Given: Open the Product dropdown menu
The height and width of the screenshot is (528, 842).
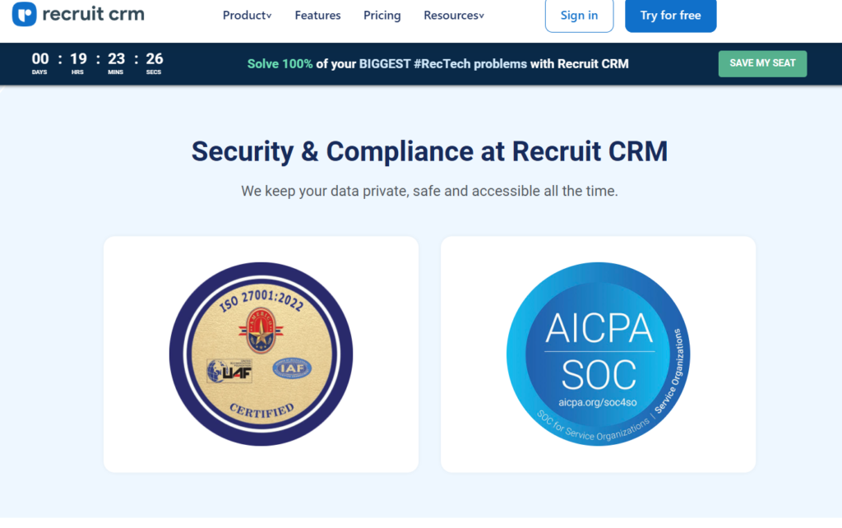Looking at the screenshot, I should pos(247,16).
